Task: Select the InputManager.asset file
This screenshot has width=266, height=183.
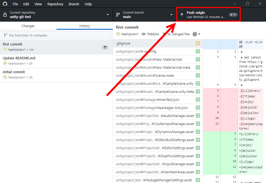Action: tap(158, 164)
